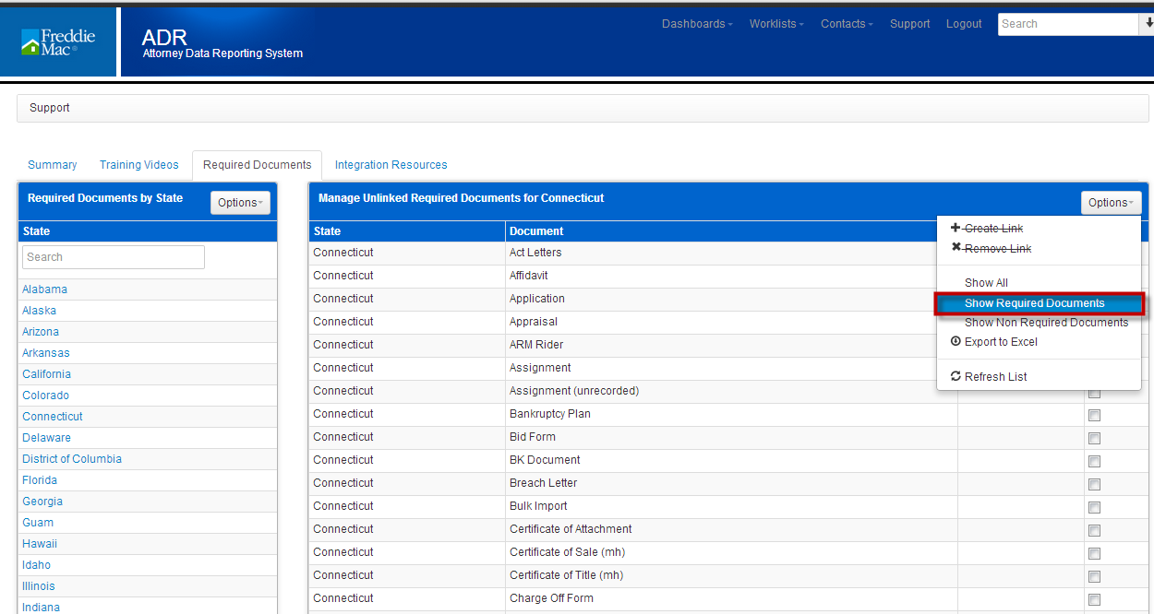Screen dimensions: 1154x614
Task: Open Options dropdown in Manage Unlinked panel
Action: tap(1111, 203)
